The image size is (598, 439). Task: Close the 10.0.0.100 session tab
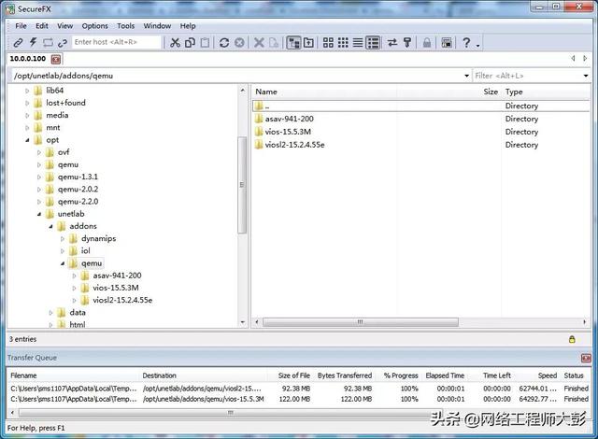[56, 60]
